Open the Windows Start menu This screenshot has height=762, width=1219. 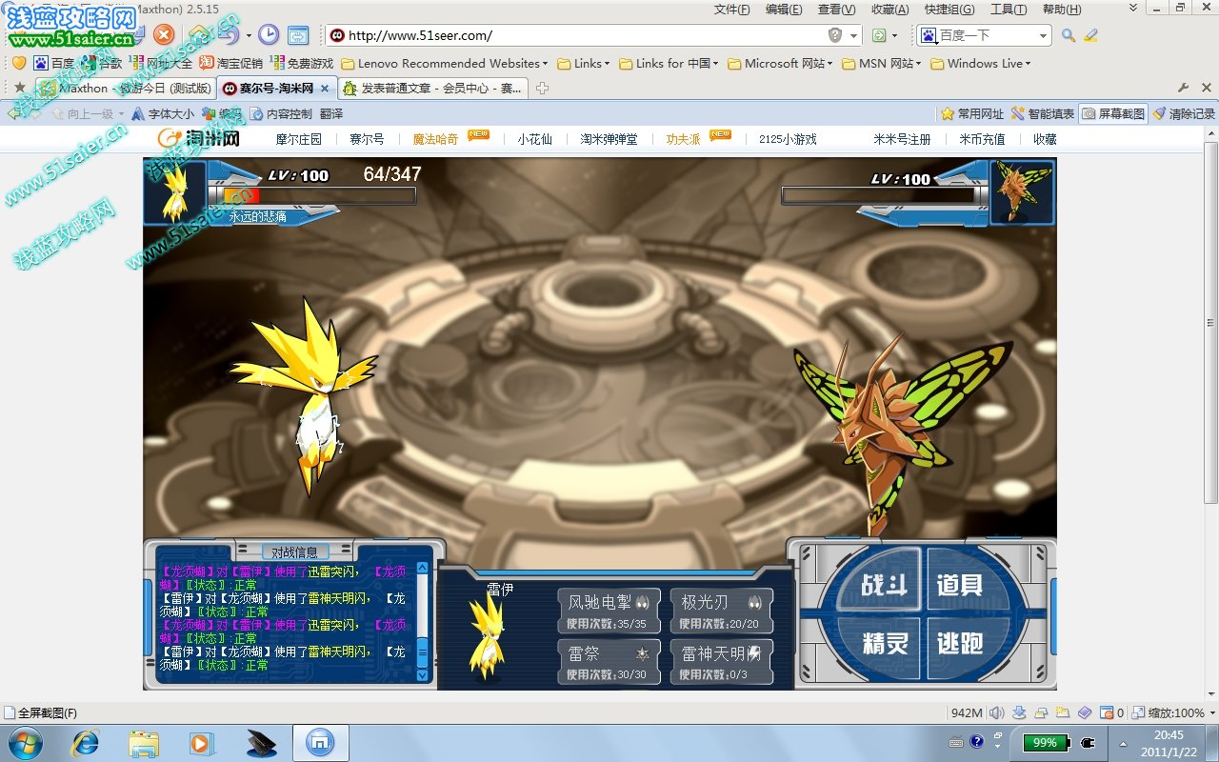[25, 742]
